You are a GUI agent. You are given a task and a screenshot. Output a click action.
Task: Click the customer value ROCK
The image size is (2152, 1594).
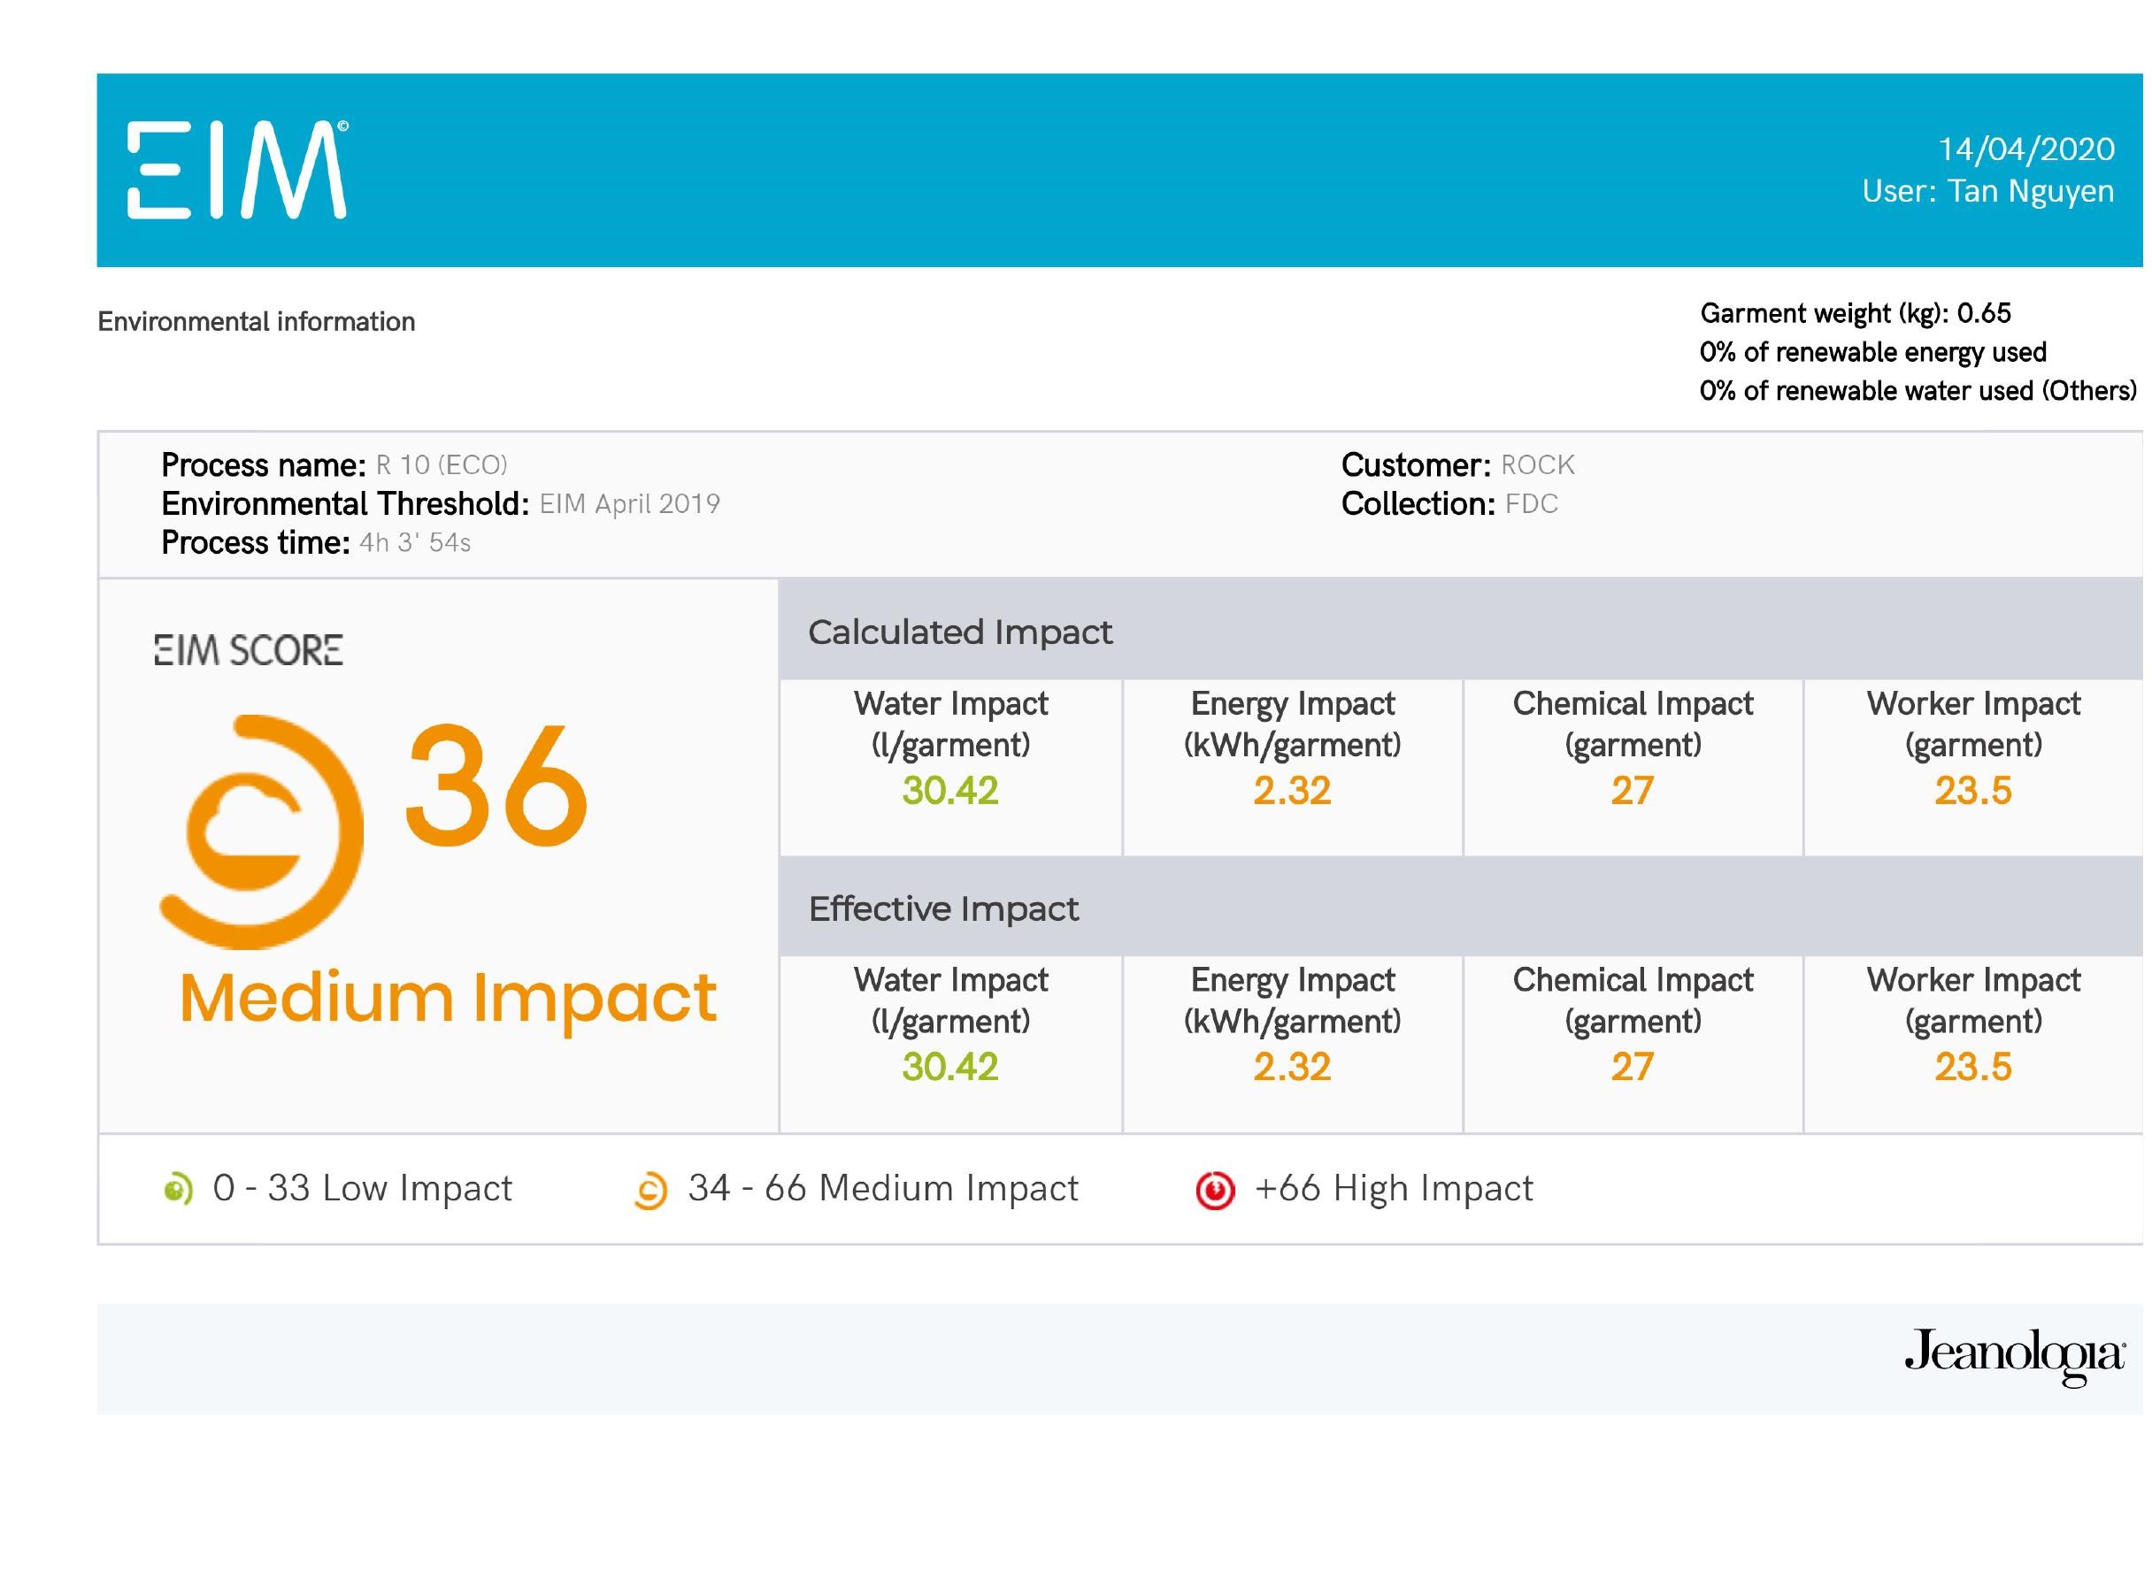click(x=1537, y=465)
